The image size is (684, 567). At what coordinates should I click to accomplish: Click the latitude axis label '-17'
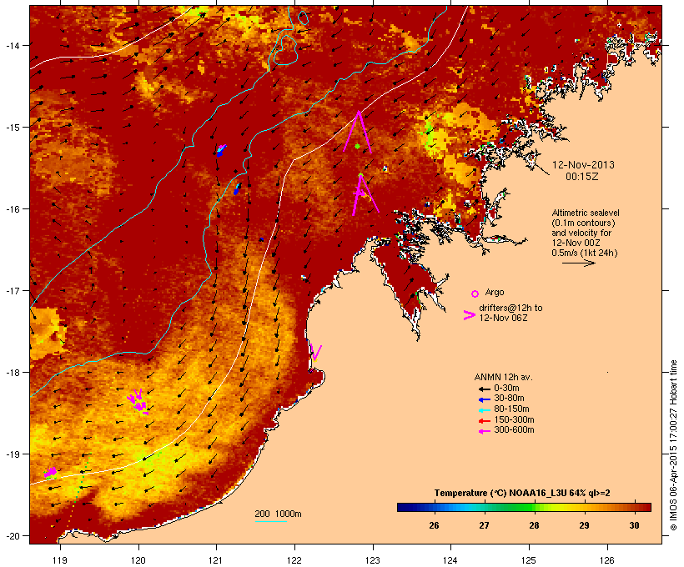coord(12,290)
